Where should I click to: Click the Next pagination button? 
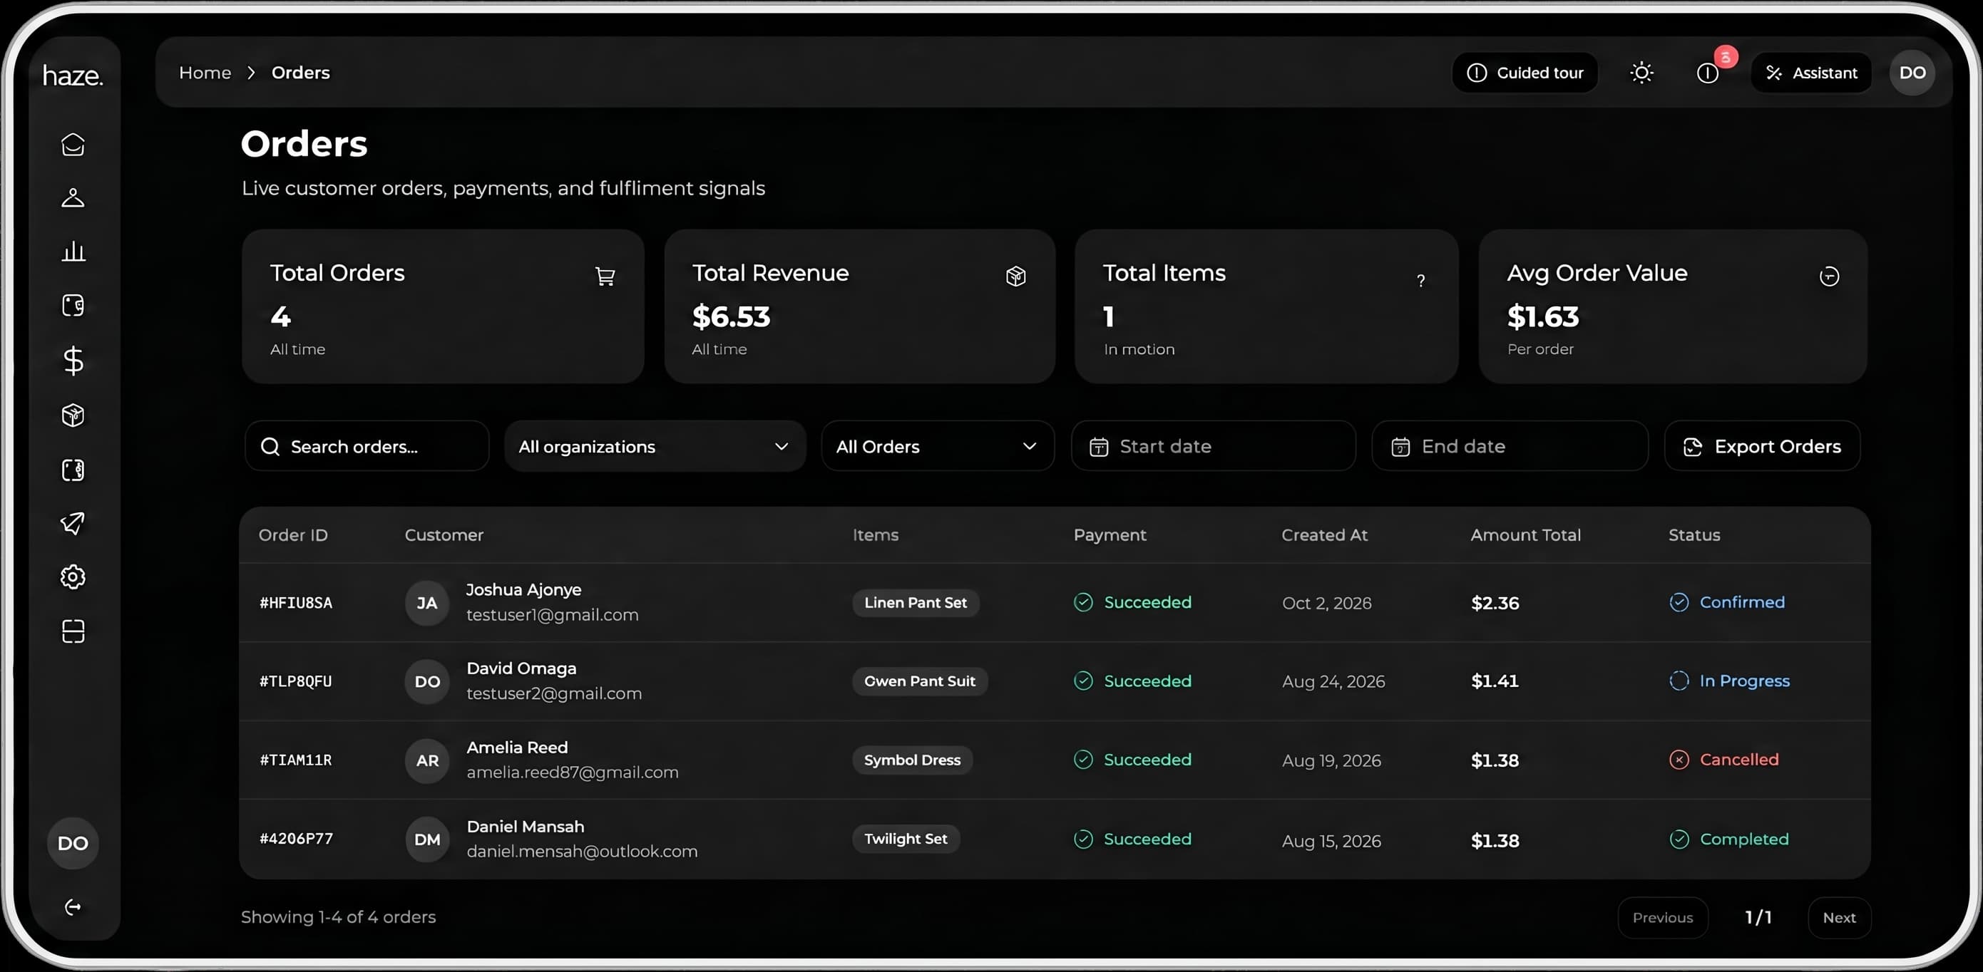pos(1839,917)
